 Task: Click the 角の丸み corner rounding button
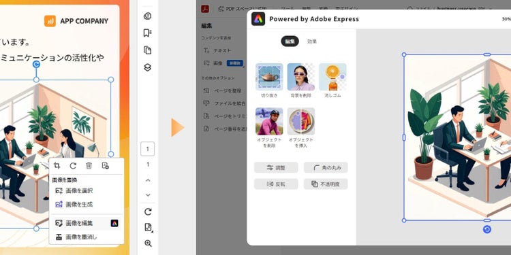(x=326, y=167)
